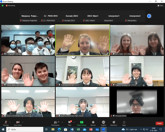
Task: Expand video options arrow beside Start Video
Action: click(23, 122)
